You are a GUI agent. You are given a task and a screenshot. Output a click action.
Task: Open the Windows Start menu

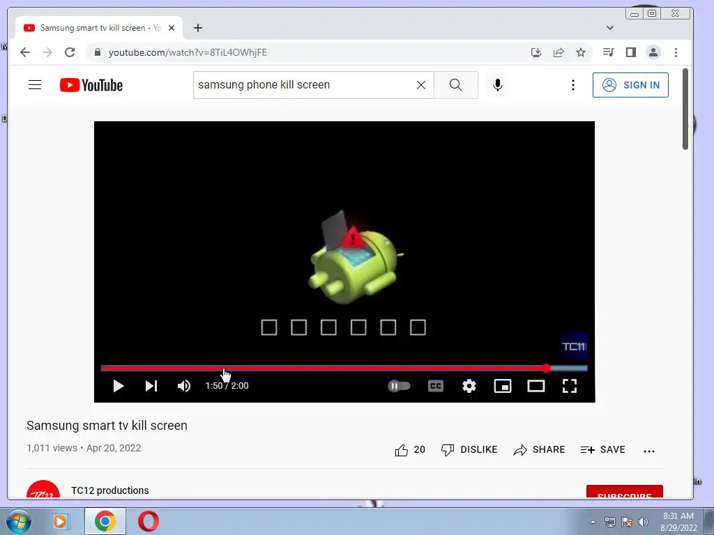pyautogui.click(x=17, y=521)
